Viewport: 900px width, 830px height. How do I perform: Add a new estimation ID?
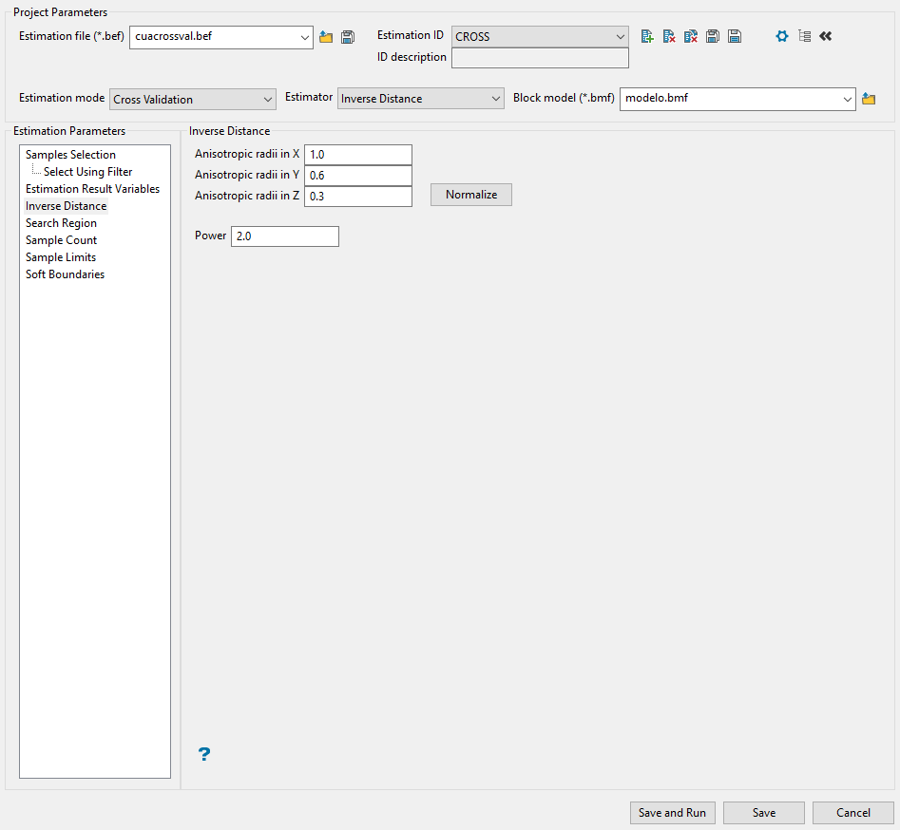point(647,36)
